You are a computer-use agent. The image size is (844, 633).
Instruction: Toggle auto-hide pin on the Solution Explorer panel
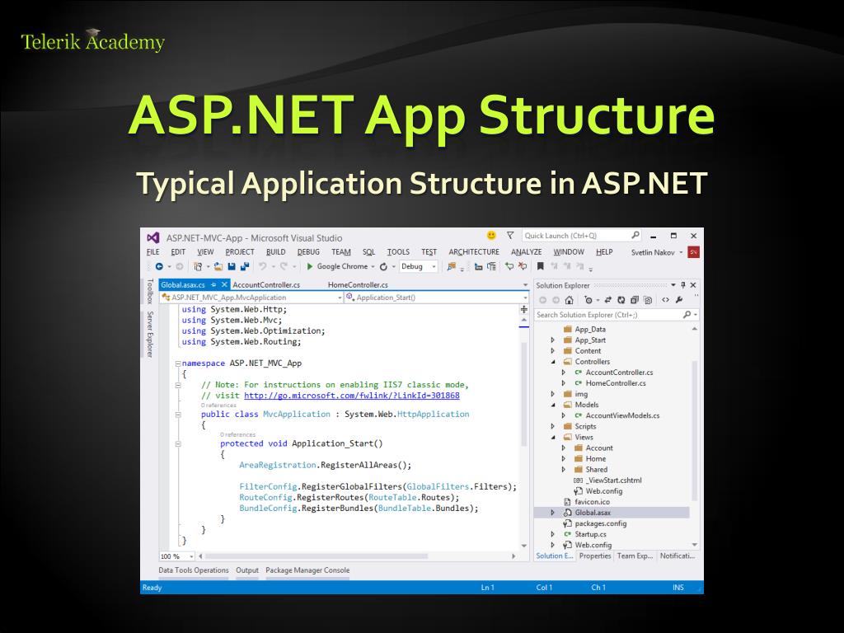[683, 285]
